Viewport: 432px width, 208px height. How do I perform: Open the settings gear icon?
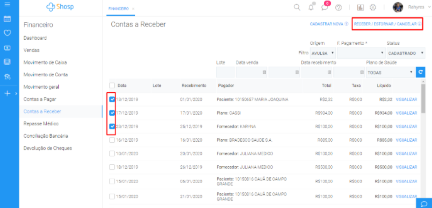[x=373, y=8]
